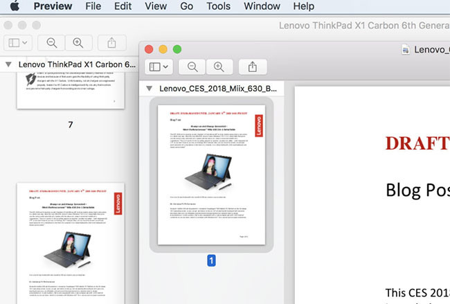Open the Preview application menu
The image size is (450, 304).
[x=52, y=6]
